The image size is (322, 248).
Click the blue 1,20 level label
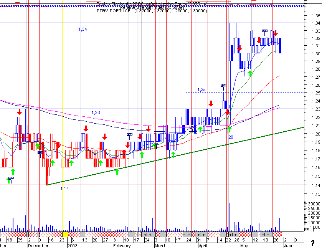[x=229, y=137]
